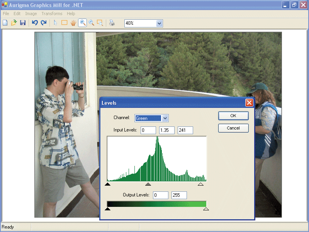309x232 pixels.
Task: Click the Print icon in toolbar
Action: [x=112, y=23]
